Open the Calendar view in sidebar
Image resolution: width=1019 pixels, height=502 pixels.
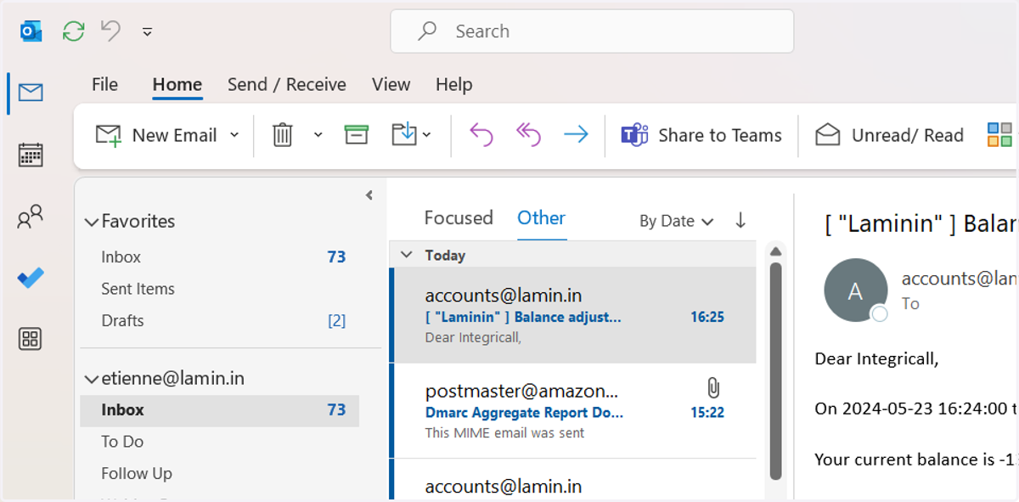click(31, 155)
